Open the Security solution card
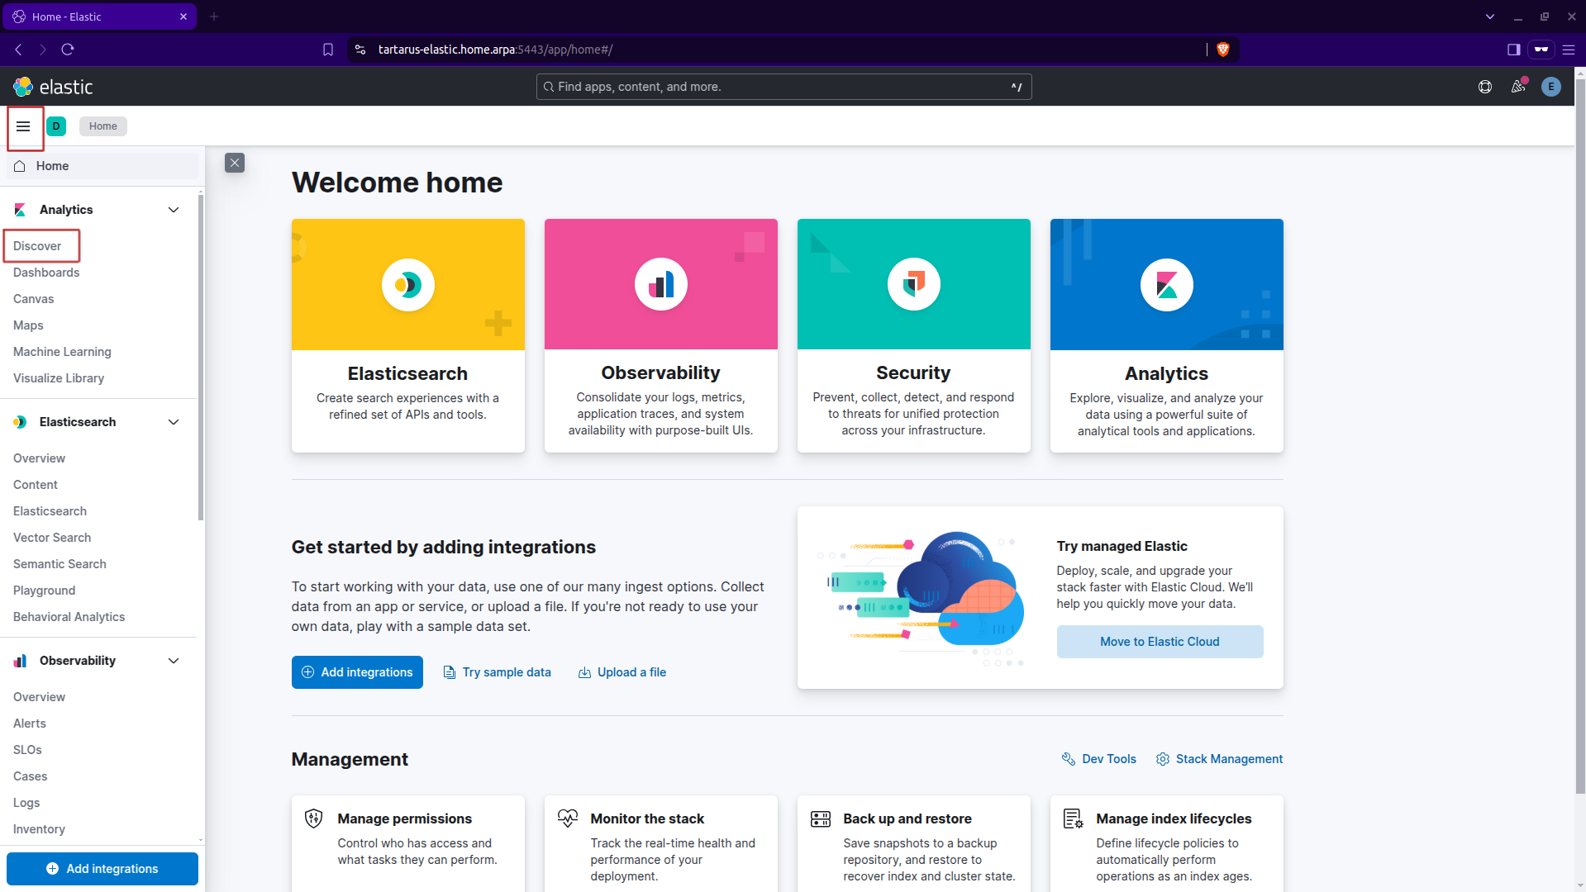Viewport: 1586px width, 892px height. point(913,335)
